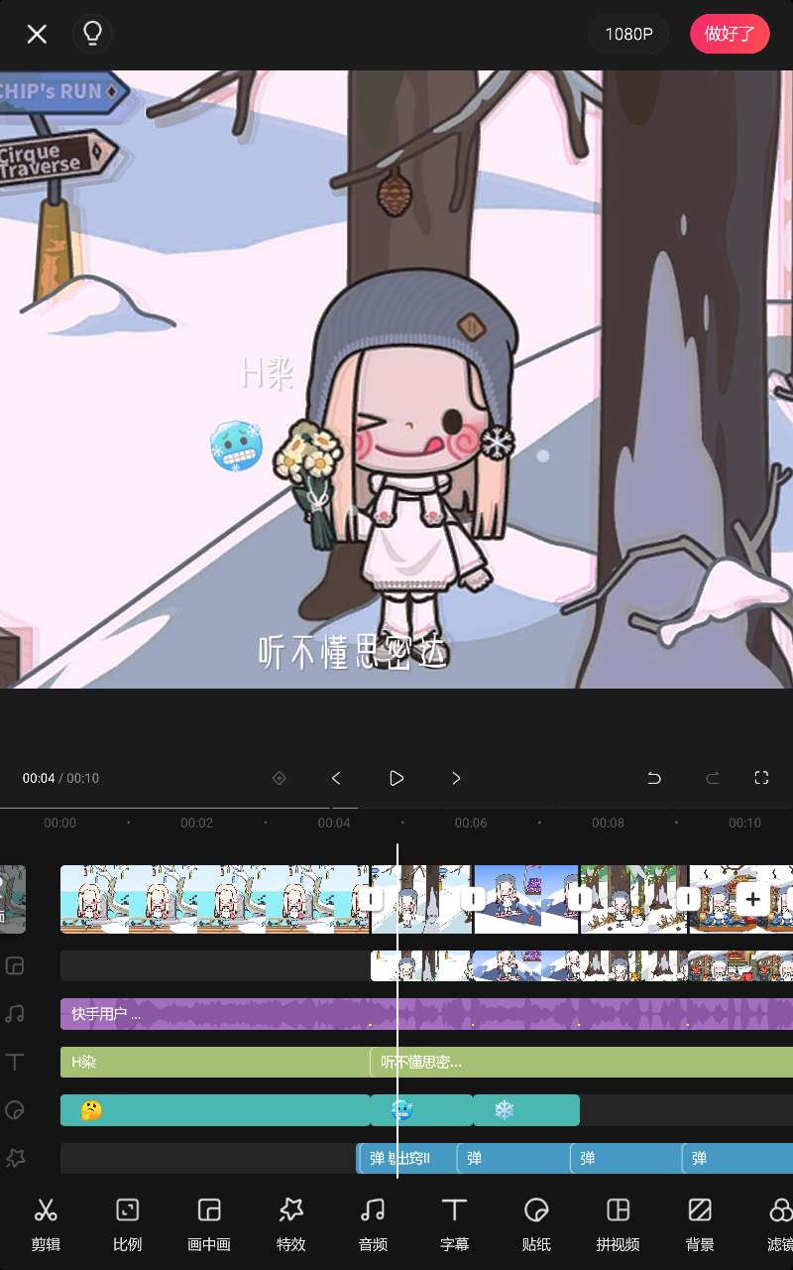Undo the last edit
This screenshot has width=793, height=1270.
click(x=654, y=778)
